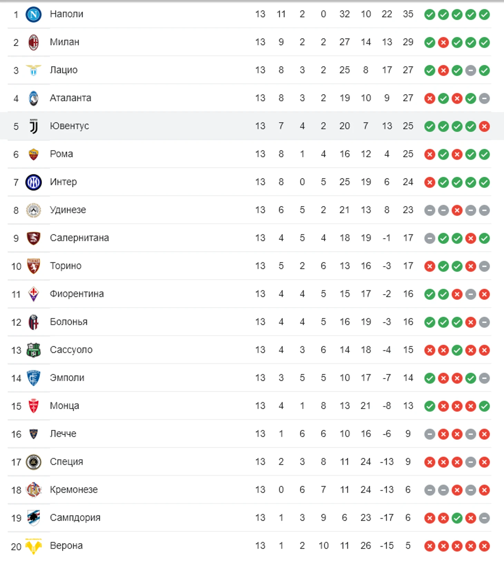Screen dimensions: 504x563
Task: Select Sassuolo's green win form icon
Action: (x=457, y=350)
